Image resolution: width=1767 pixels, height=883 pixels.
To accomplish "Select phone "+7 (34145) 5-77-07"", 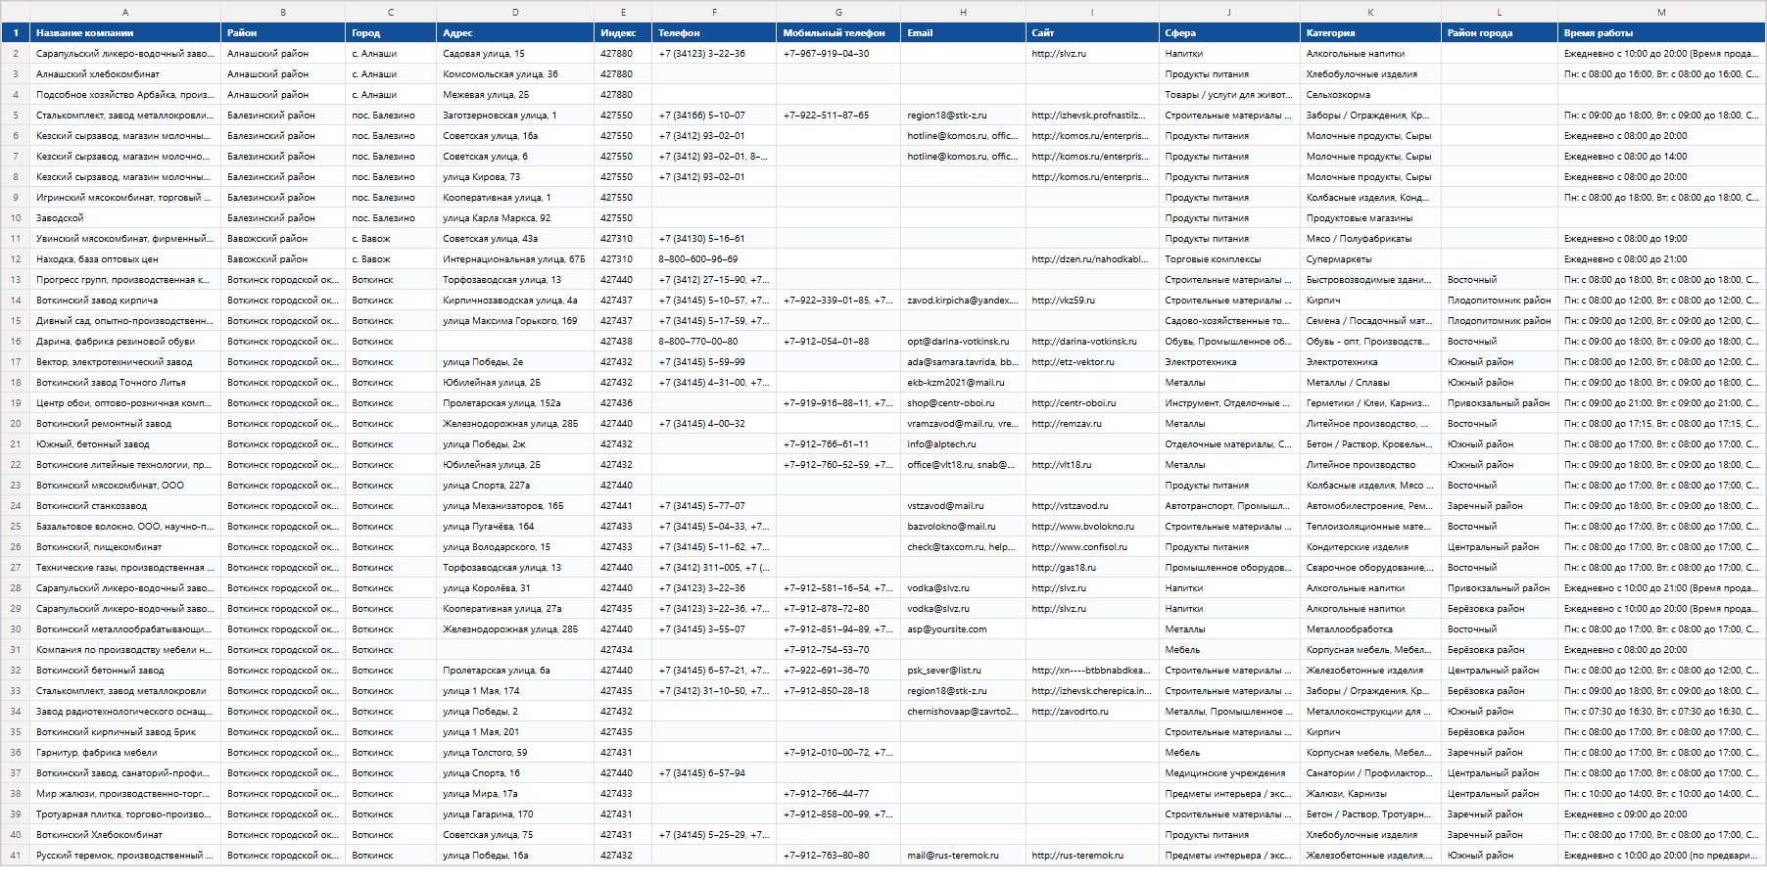I will (714, 506).
